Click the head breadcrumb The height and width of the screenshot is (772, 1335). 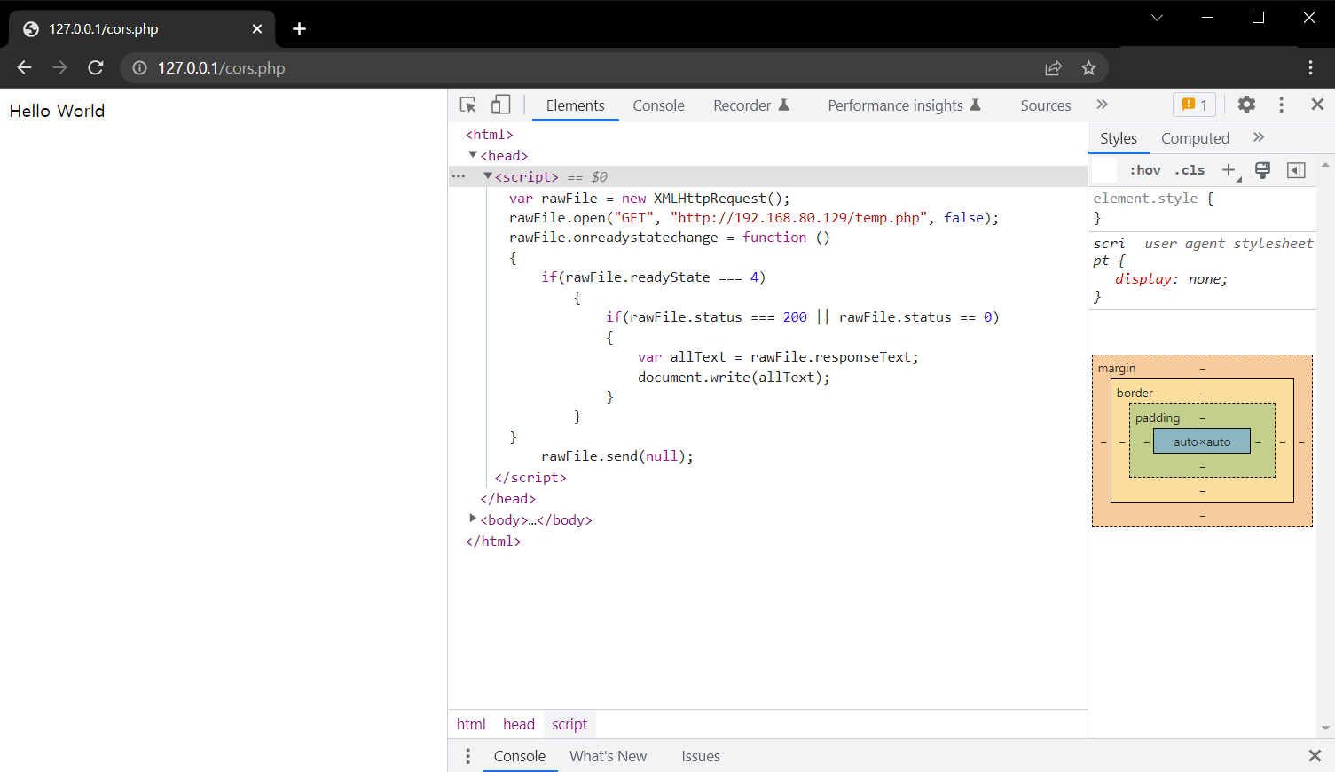coord(519,724)
